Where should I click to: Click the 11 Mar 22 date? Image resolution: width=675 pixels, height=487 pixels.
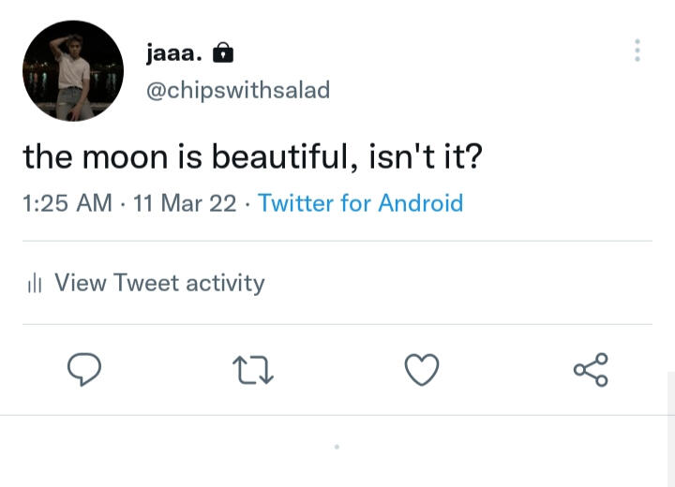click(185, 203)
